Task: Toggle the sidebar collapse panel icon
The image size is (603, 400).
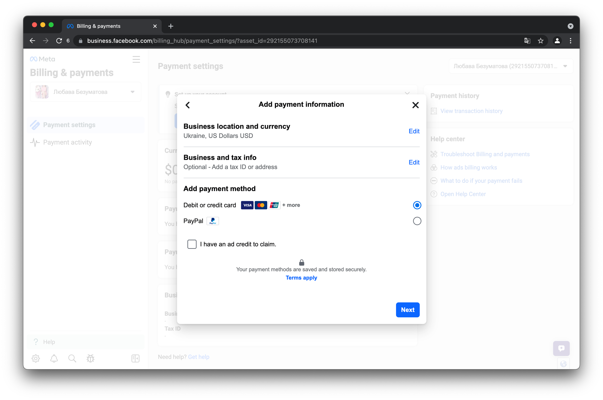Action: pyautogui.click(x=135, y=358)
